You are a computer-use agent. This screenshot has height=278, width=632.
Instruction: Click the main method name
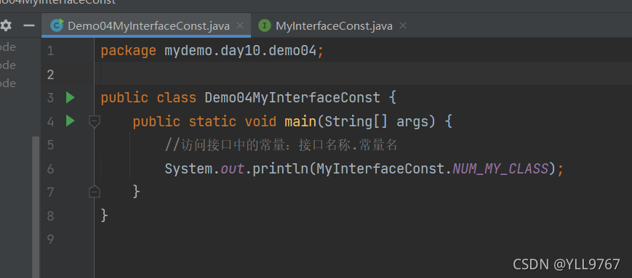300,121
